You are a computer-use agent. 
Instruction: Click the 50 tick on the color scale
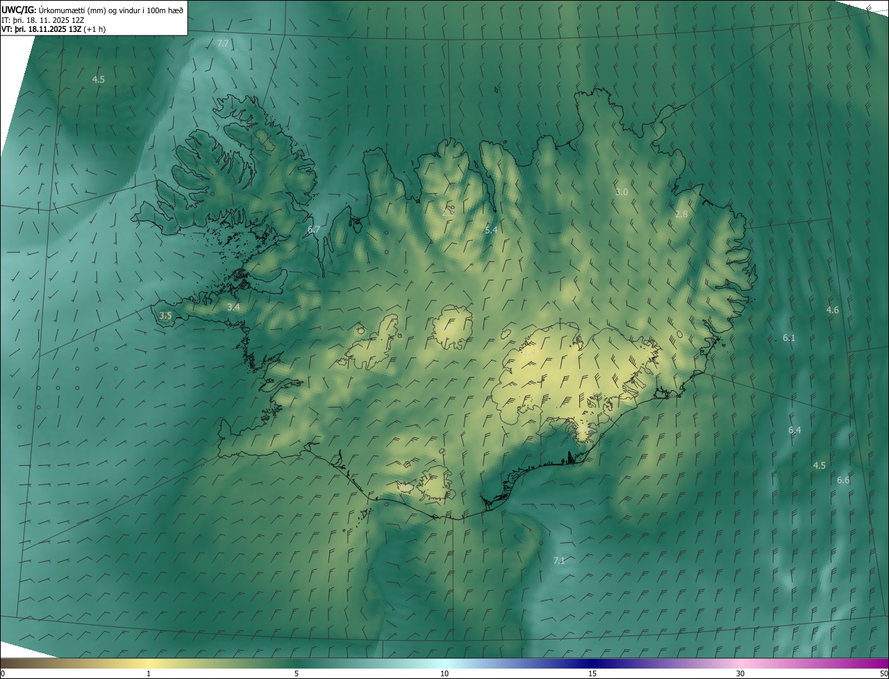[x=883, y=673]
